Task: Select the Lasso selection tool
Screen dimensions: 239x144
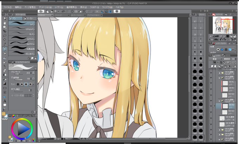Action: tap(5, 36)
